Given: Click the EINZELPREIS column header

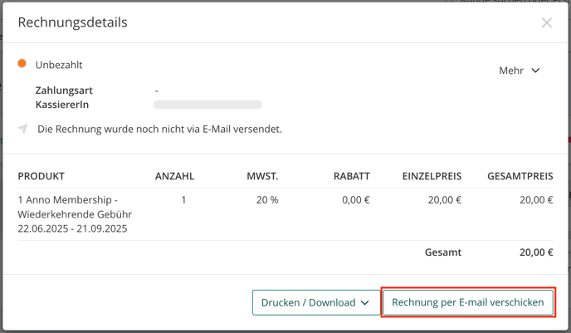Looking at the screenshot, I should [x=432, y=176].
